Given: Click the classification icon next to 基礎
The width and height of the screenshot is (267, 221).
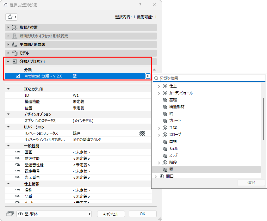Looking at the screenshot, I should click(165, 100).
